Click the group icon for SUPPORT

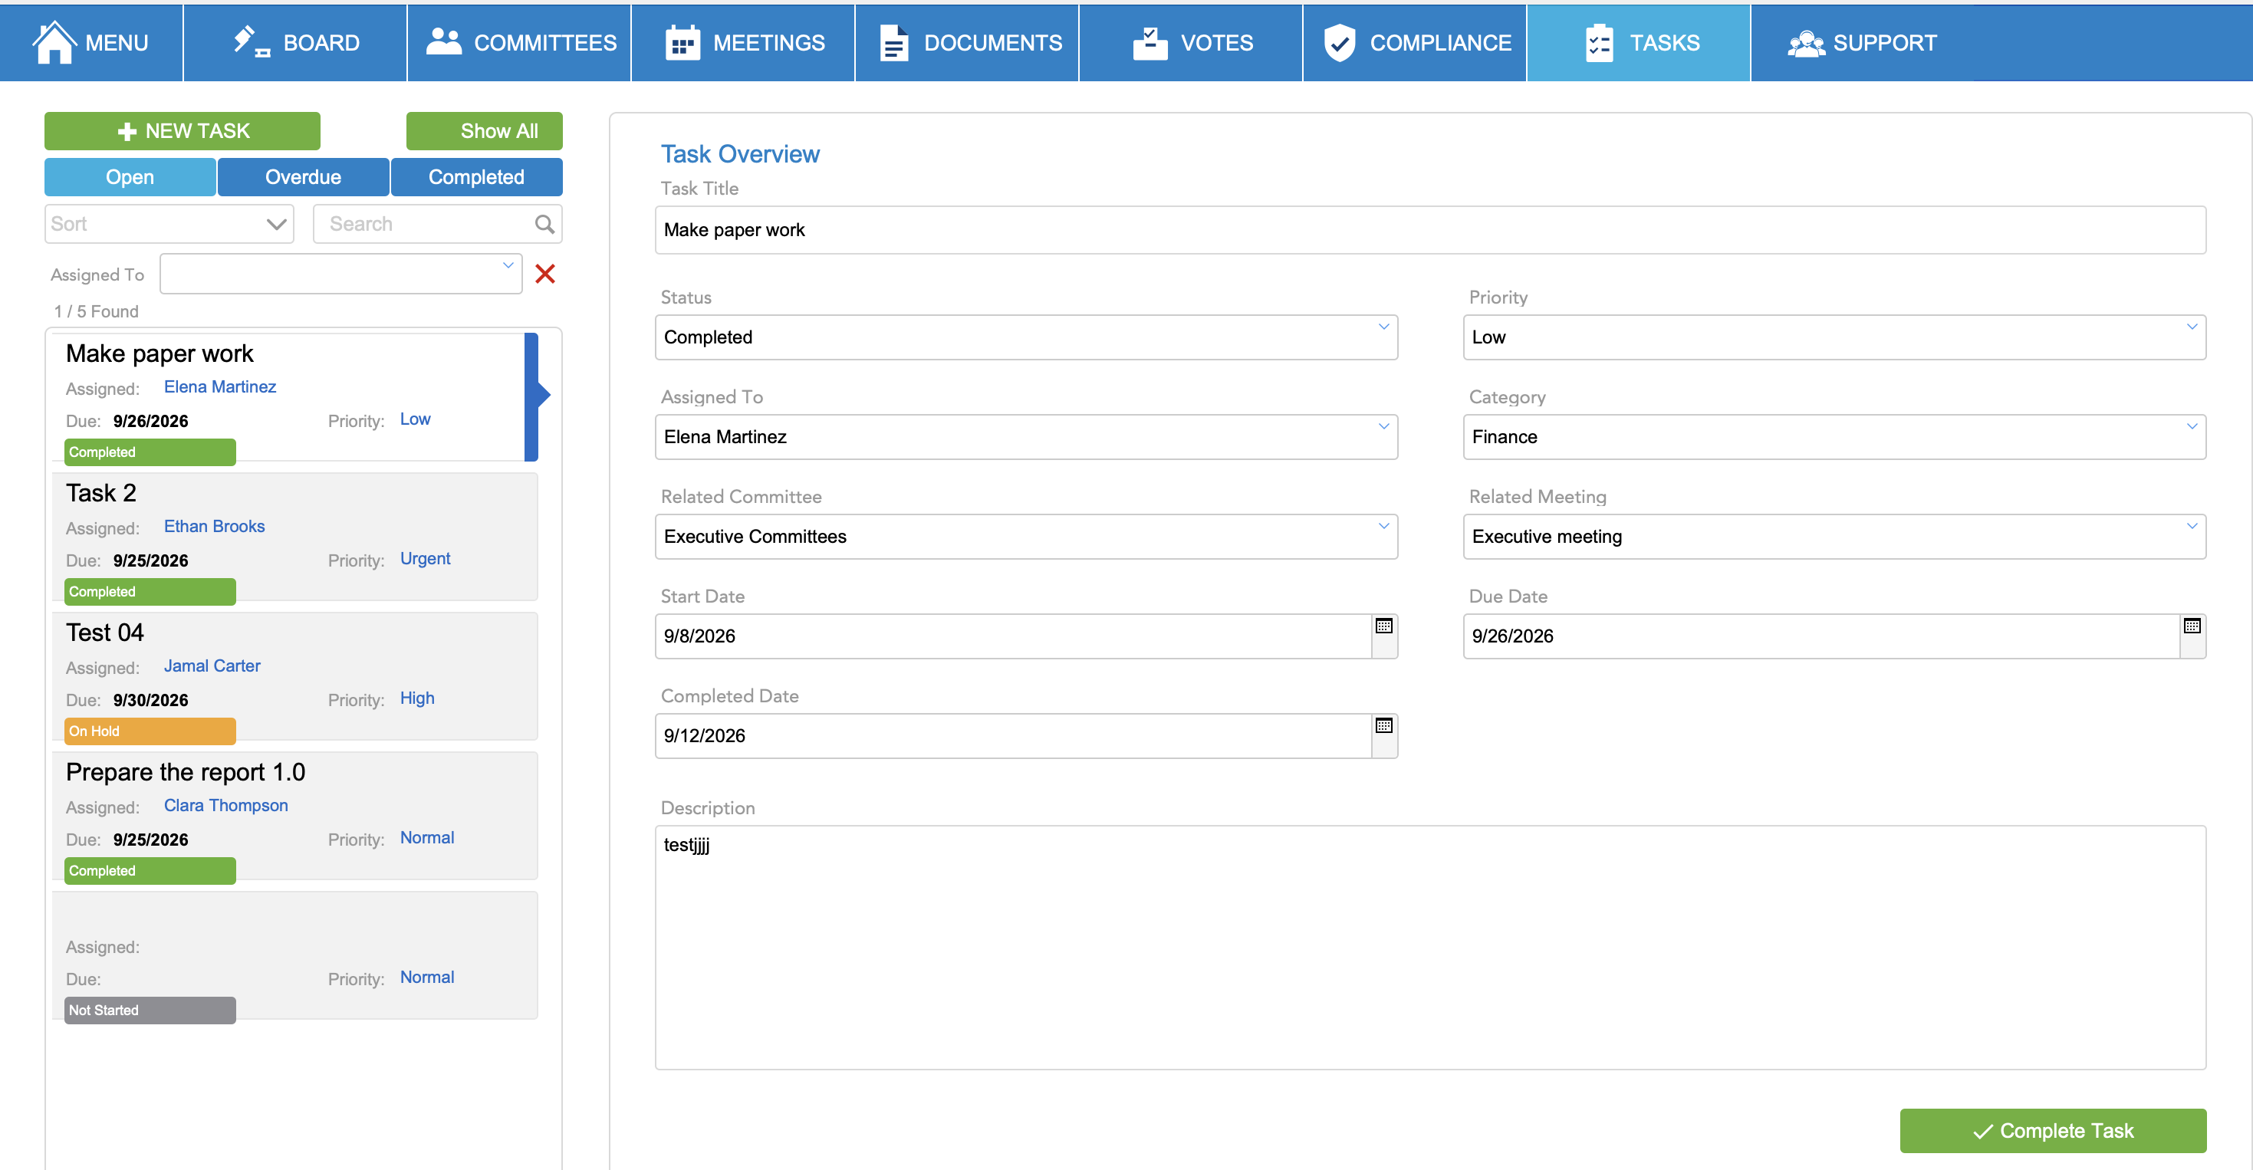coord(1806,43)
